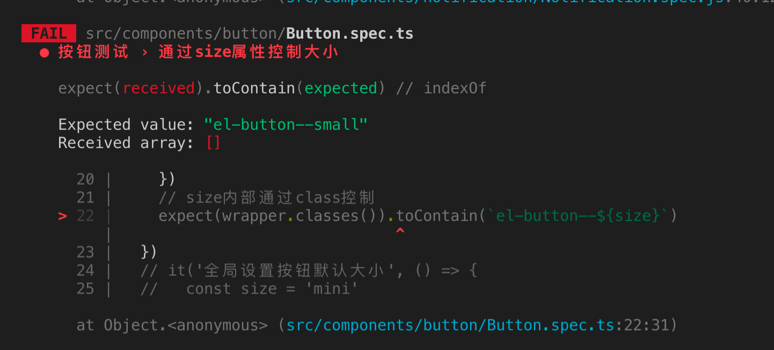Image resolution: width=774 pixels, height=350 pixels.
Task: Click line number 25 in gutter
Action: [85, 289]
